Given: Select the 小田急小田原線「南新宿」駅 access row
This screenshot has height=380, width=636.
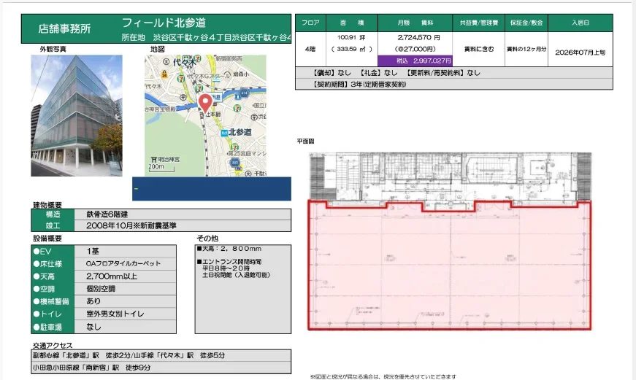Looking at the screenshot, I should pyautogui.click(x=161, y=368).
